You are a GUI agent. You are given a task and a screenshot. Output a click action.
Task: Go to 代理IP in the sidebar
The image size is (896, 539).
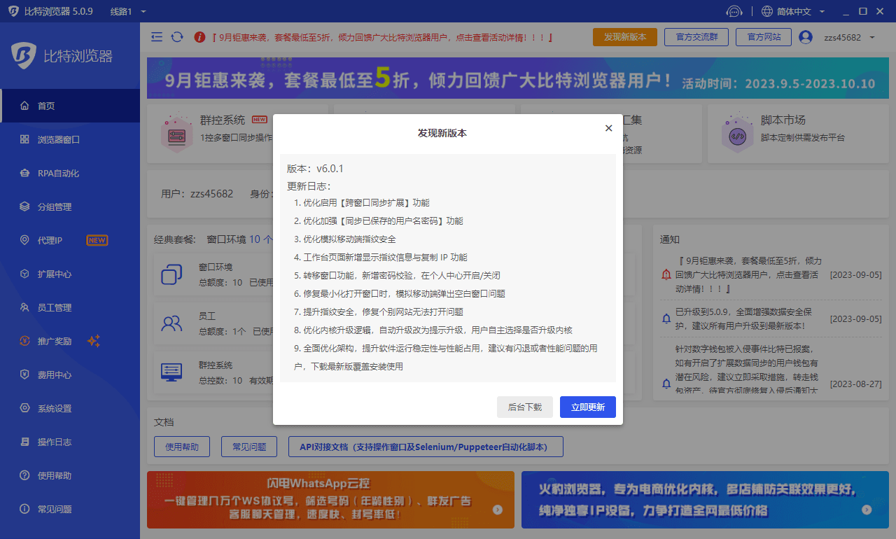click(50, 240)
